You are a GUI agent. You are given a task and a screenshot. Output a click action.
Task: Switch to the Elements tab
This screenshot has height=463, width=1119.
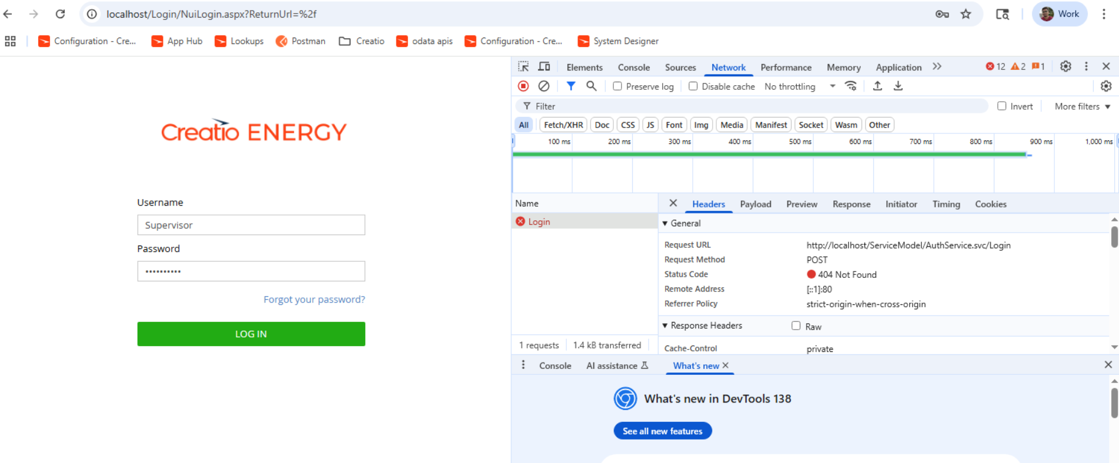coord(584,67)
